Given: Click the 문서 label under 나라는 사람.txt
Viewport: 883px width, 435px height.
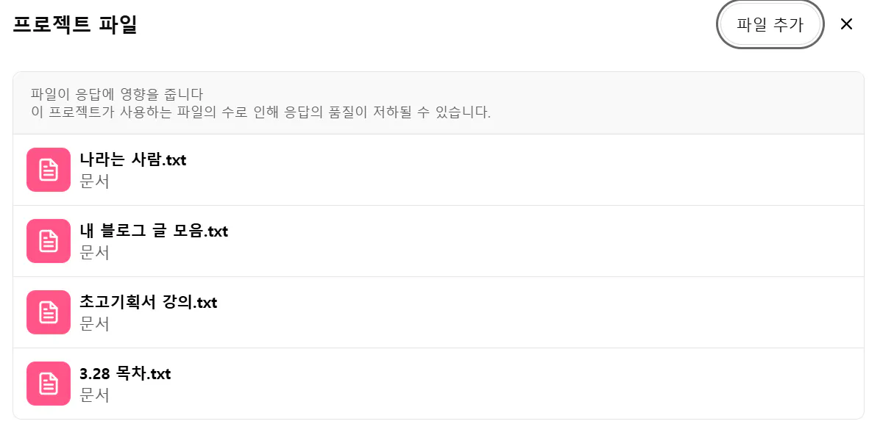Looking at the screenshot, I should [x=94, y=181].
